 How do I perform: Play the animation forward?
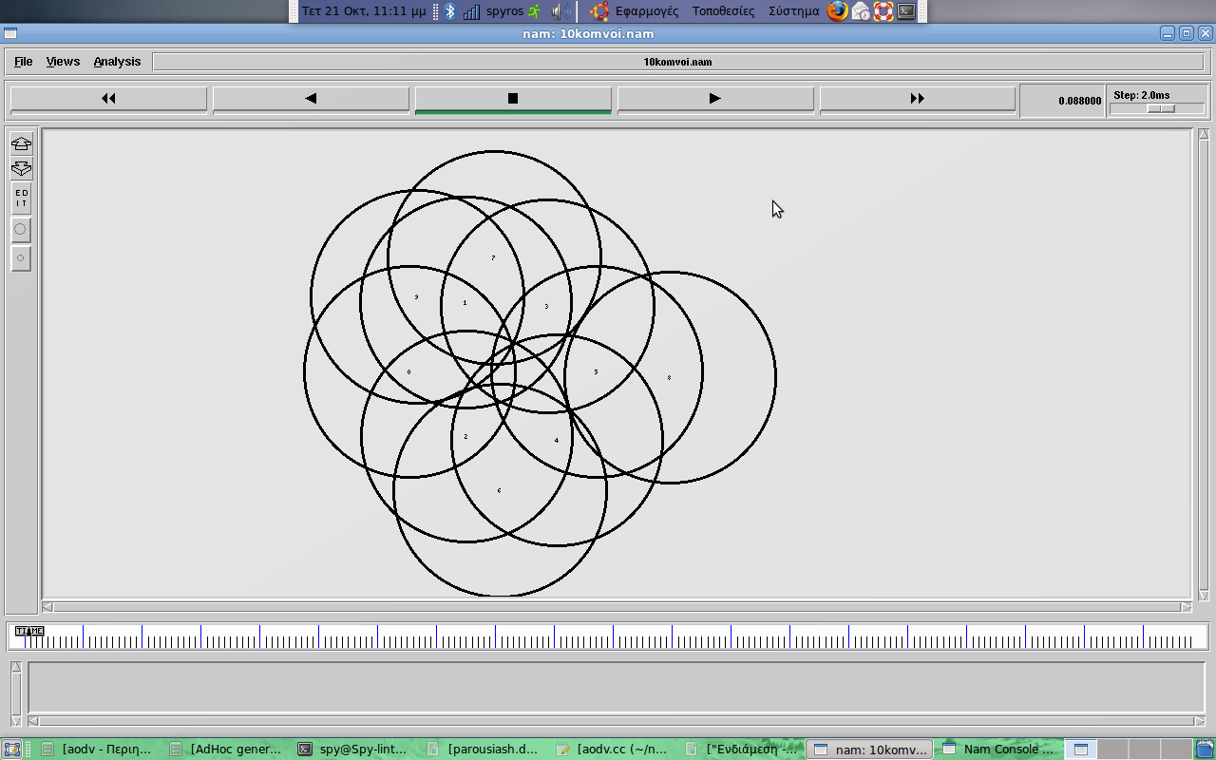(715, 99)
